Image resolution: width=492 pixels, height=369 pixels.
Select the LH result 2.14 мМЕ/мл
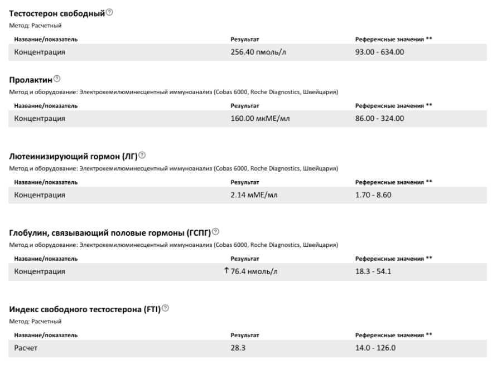252,195
